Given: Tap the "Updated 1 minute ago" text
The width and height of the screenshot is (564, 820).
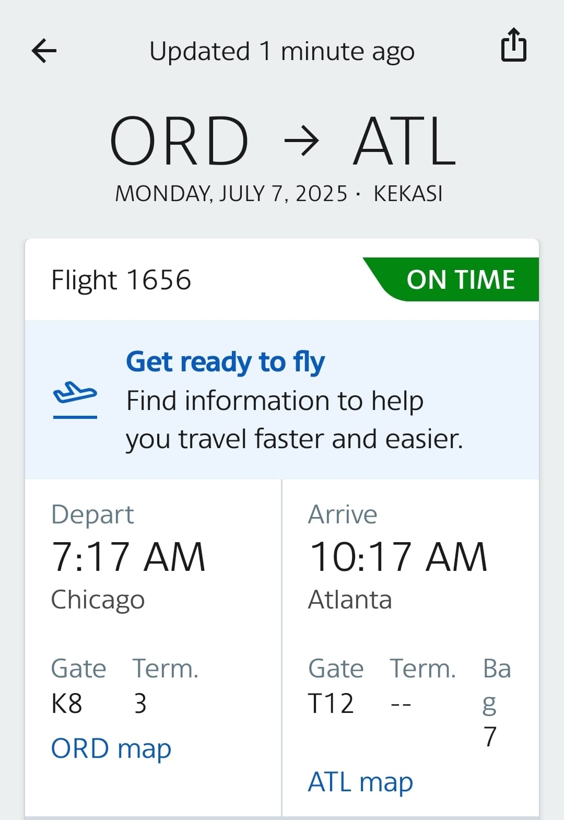Looking at the screenshot, I should tap(282, 51).
